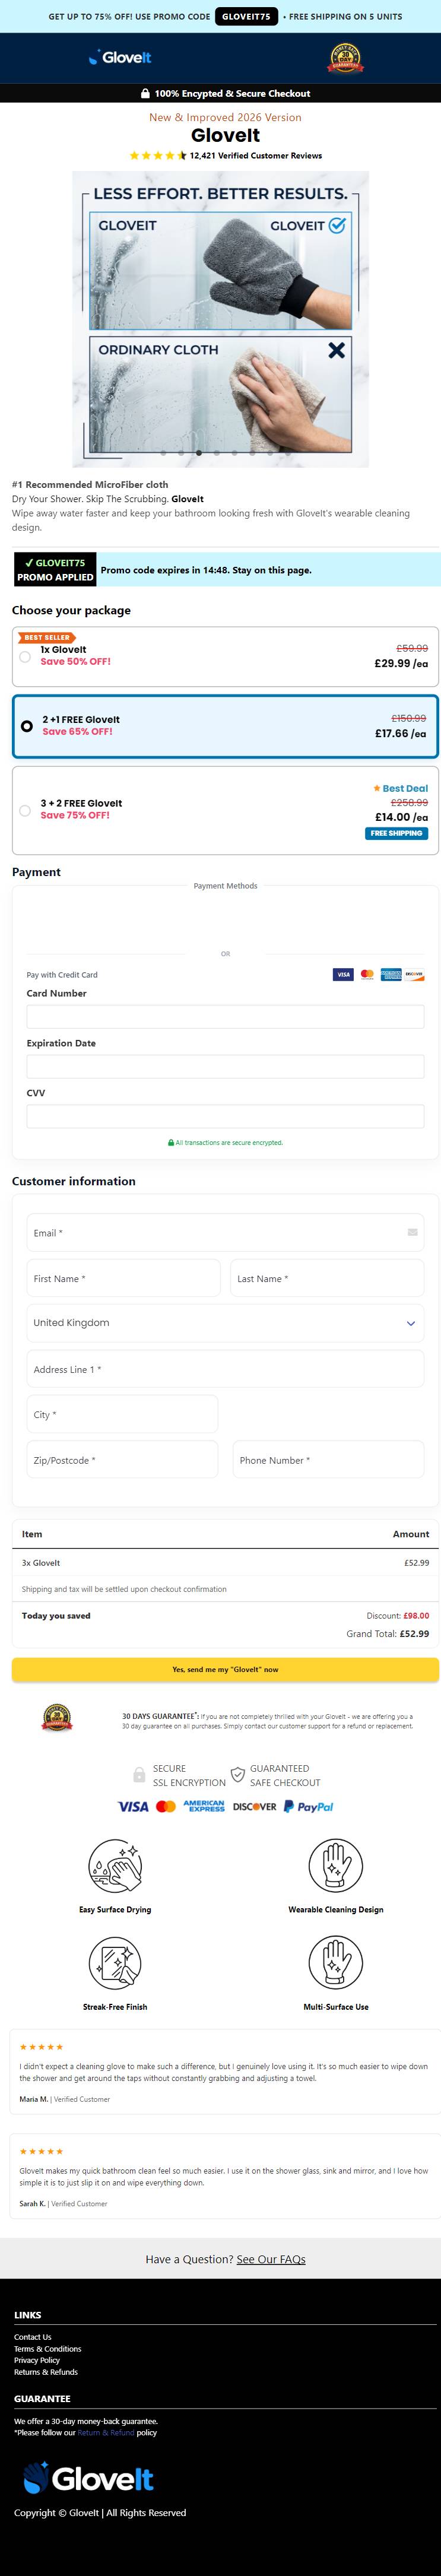The height and width of the screenshot is (2576, 441).
Task: Click the PayPal logo in trust badges
Action: point(308,1807)
